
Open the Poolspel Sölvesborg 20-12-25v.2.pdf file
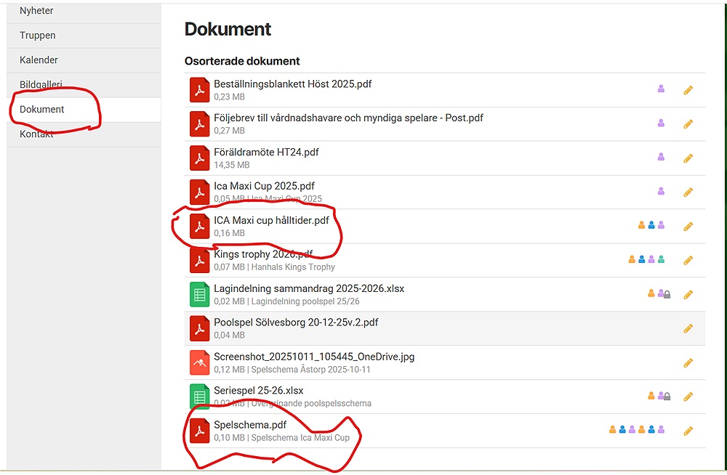[296, 322]
